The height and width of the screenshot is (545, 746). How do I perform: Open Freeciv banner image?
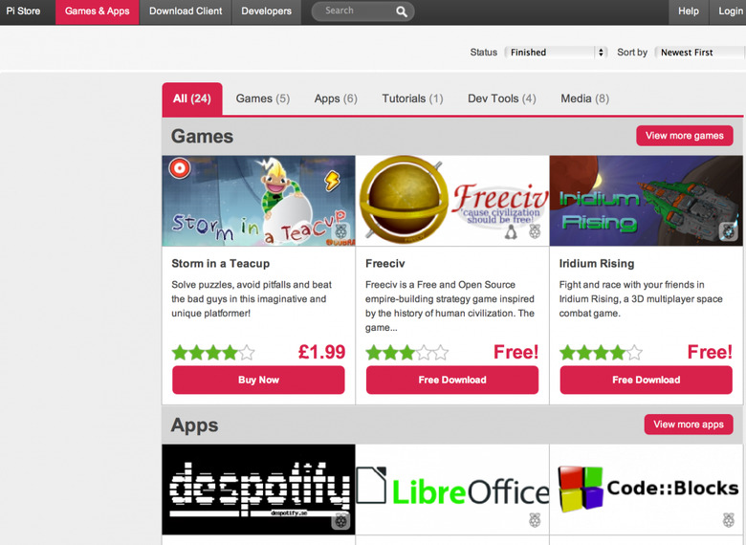(x=452, y=201)
